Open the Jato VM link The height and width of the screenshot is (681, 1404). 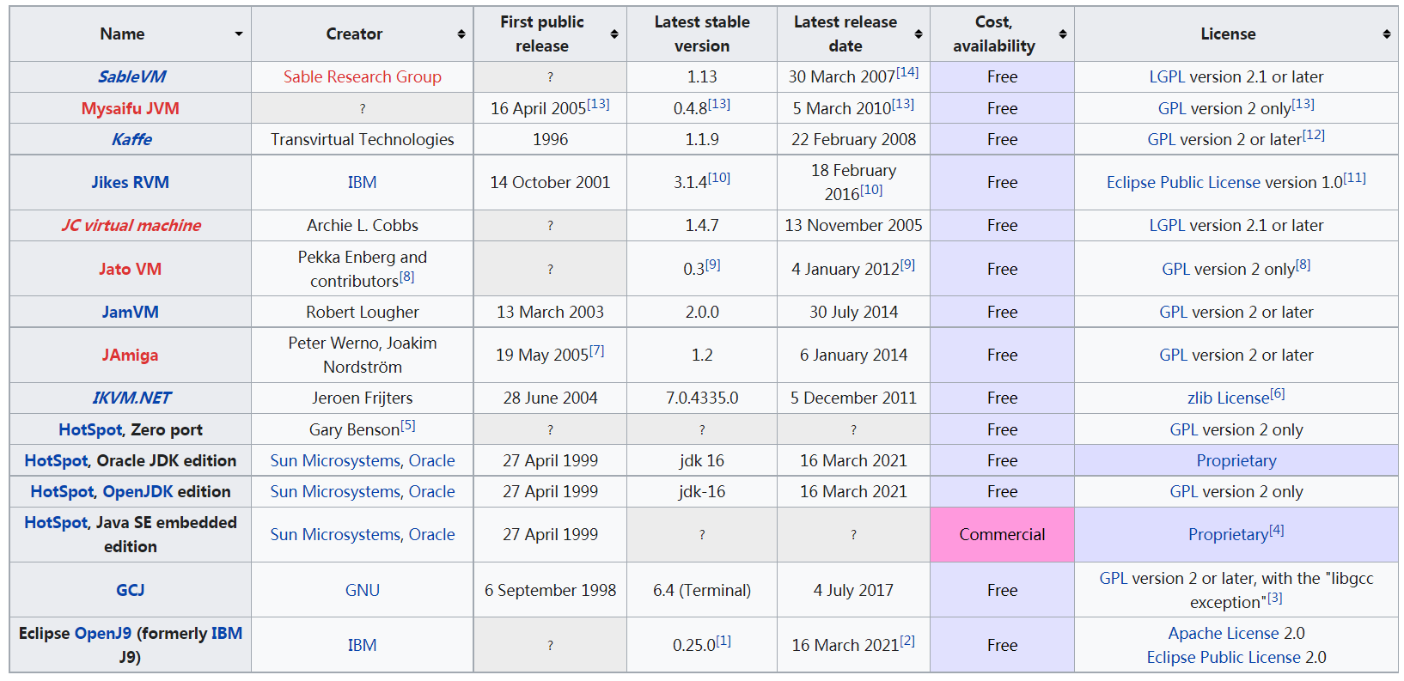[131, 269]
